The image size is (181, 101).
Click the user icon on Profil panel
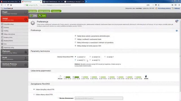tap(26, 59)
